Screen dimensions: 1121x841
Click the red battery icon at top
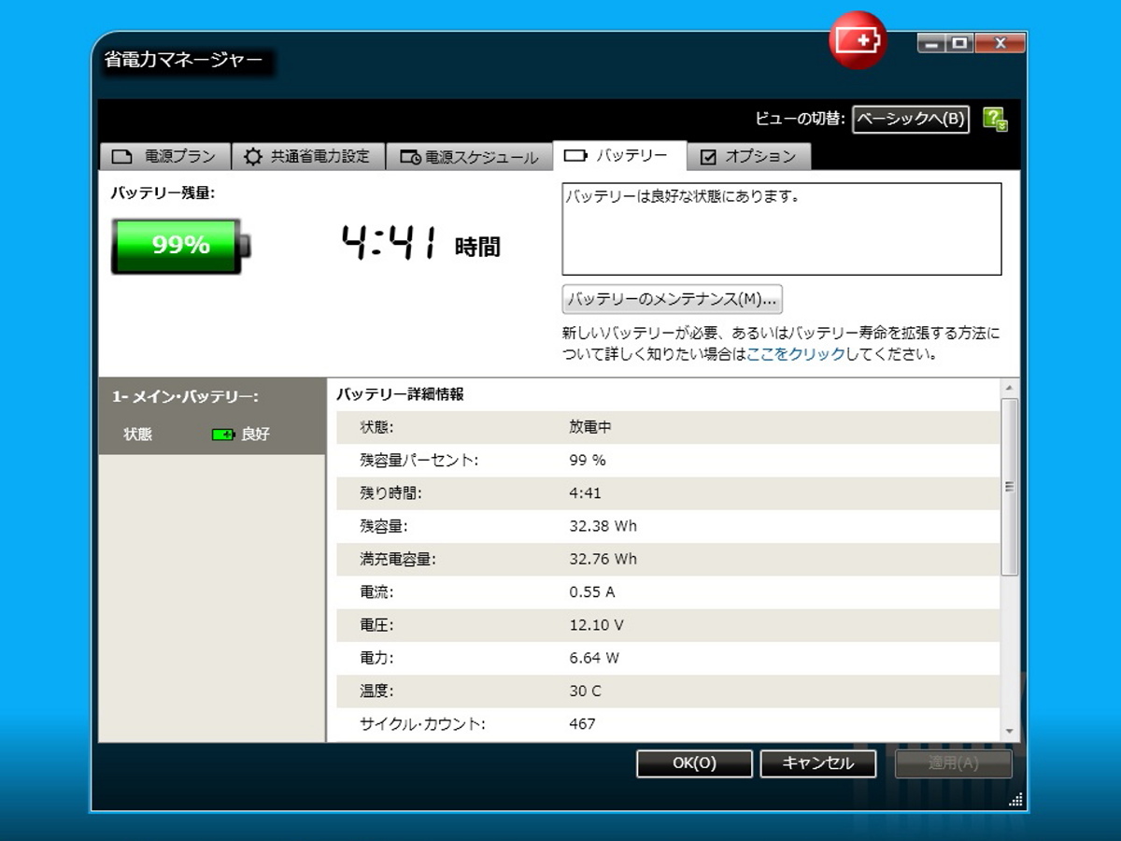pos(858,40)
